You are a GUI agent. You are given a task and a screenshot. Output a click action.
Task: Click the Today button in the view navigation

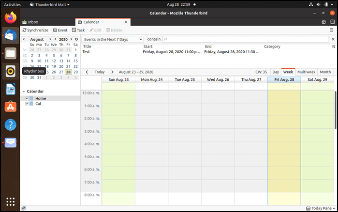click(100, 72)
